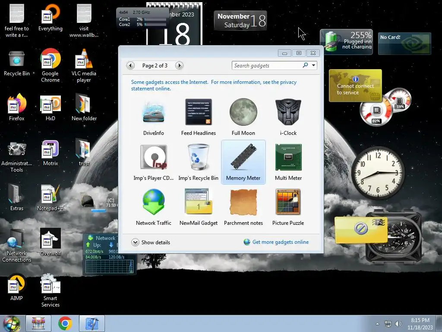Click the network tray icon
Viewport: 442px width, 332px height.
tap(388, 323)
